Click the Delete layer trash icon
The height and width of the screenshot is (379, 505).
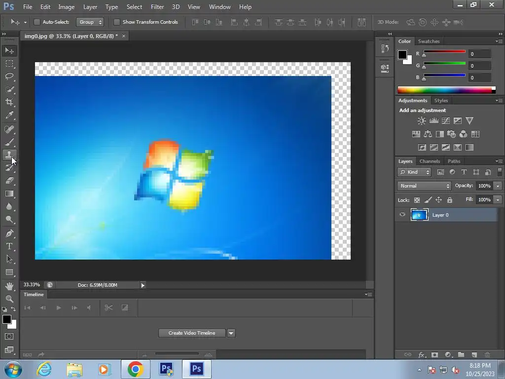(x=487, y=354)
